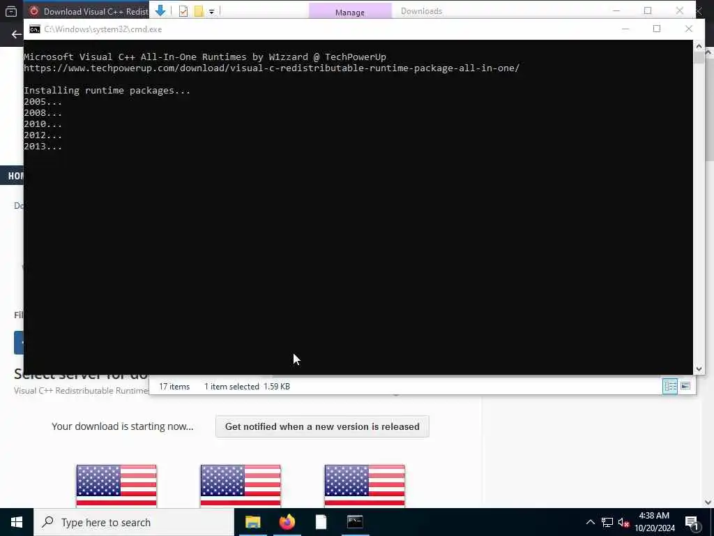The height and width of the screenshot is (536, 714).
Task: Click the Type here to search box
Action: pyautogui.click(x=134, y=522)
